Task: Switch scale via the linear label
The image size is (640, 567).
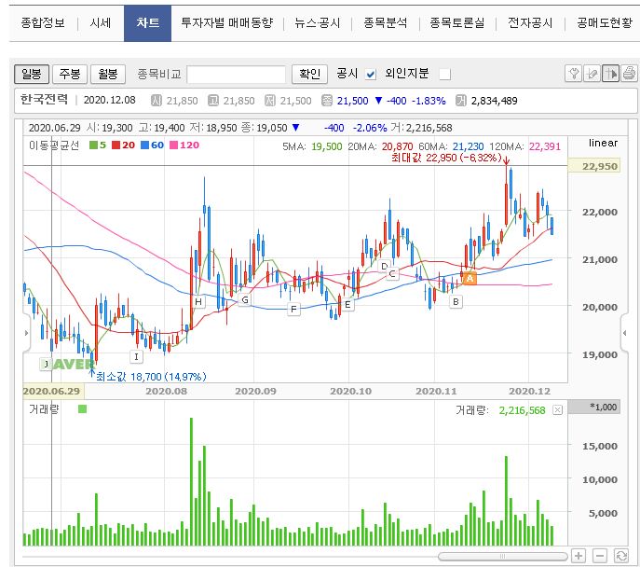Action: [x=603, y=143]
